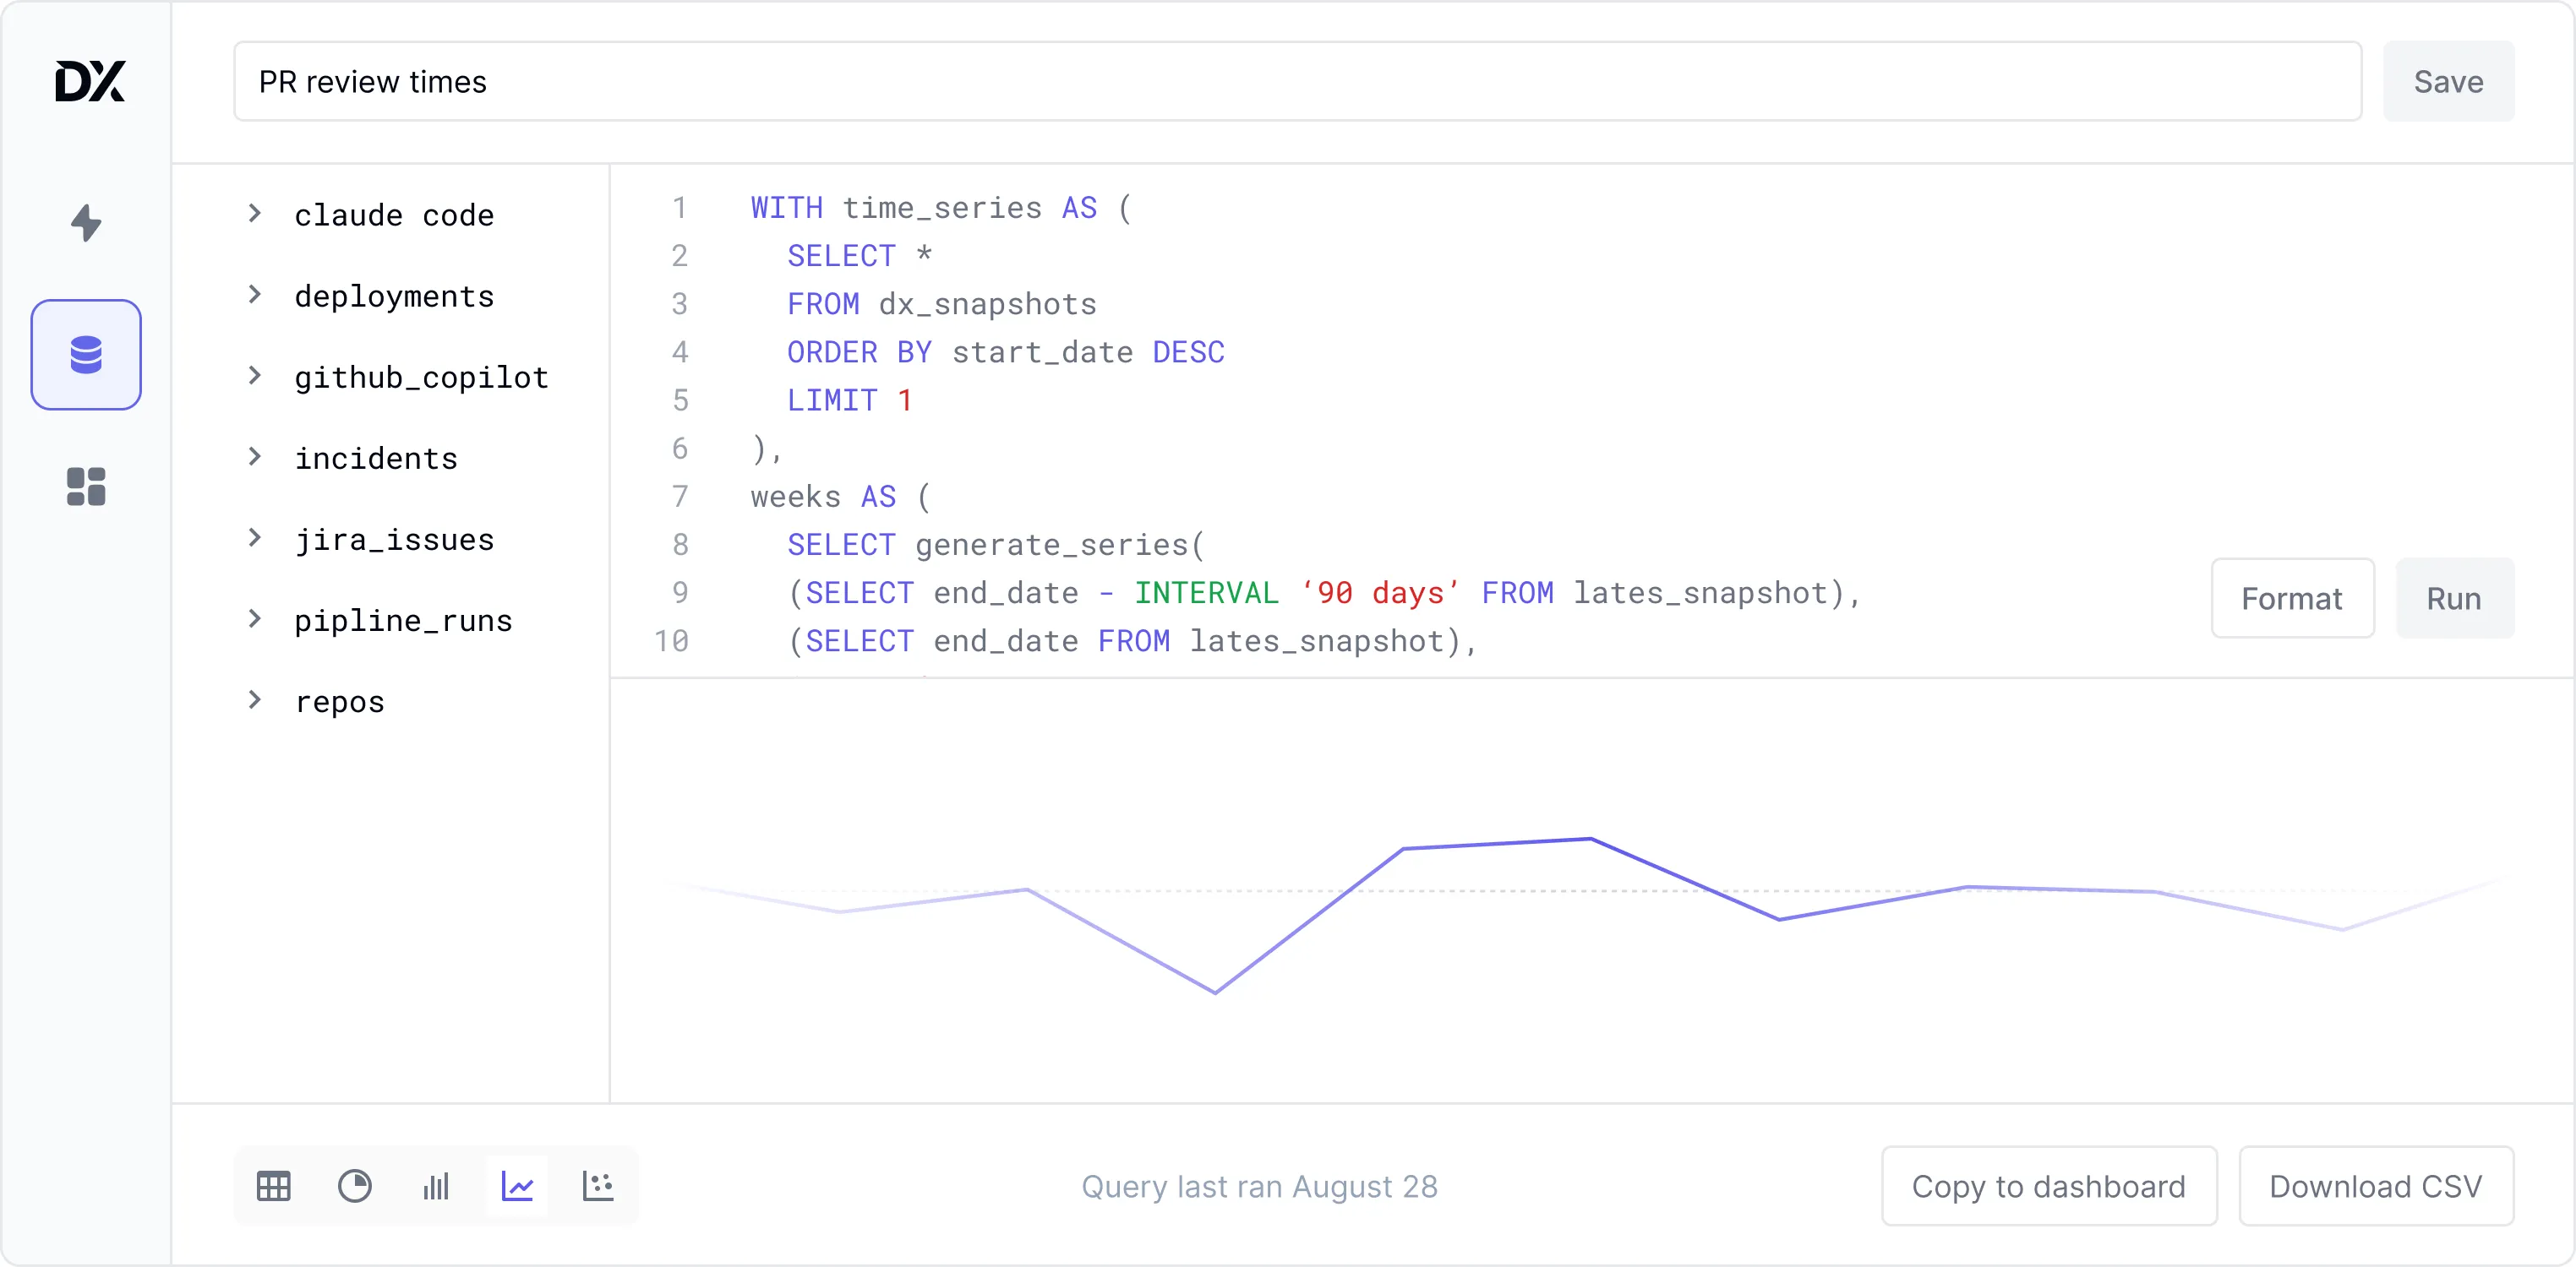Select repos in schema list
This screenshot has width=2576, height=1267.
tap(340, 701)
